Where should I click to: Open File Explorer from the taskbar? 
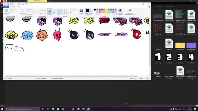coord(53,109)
